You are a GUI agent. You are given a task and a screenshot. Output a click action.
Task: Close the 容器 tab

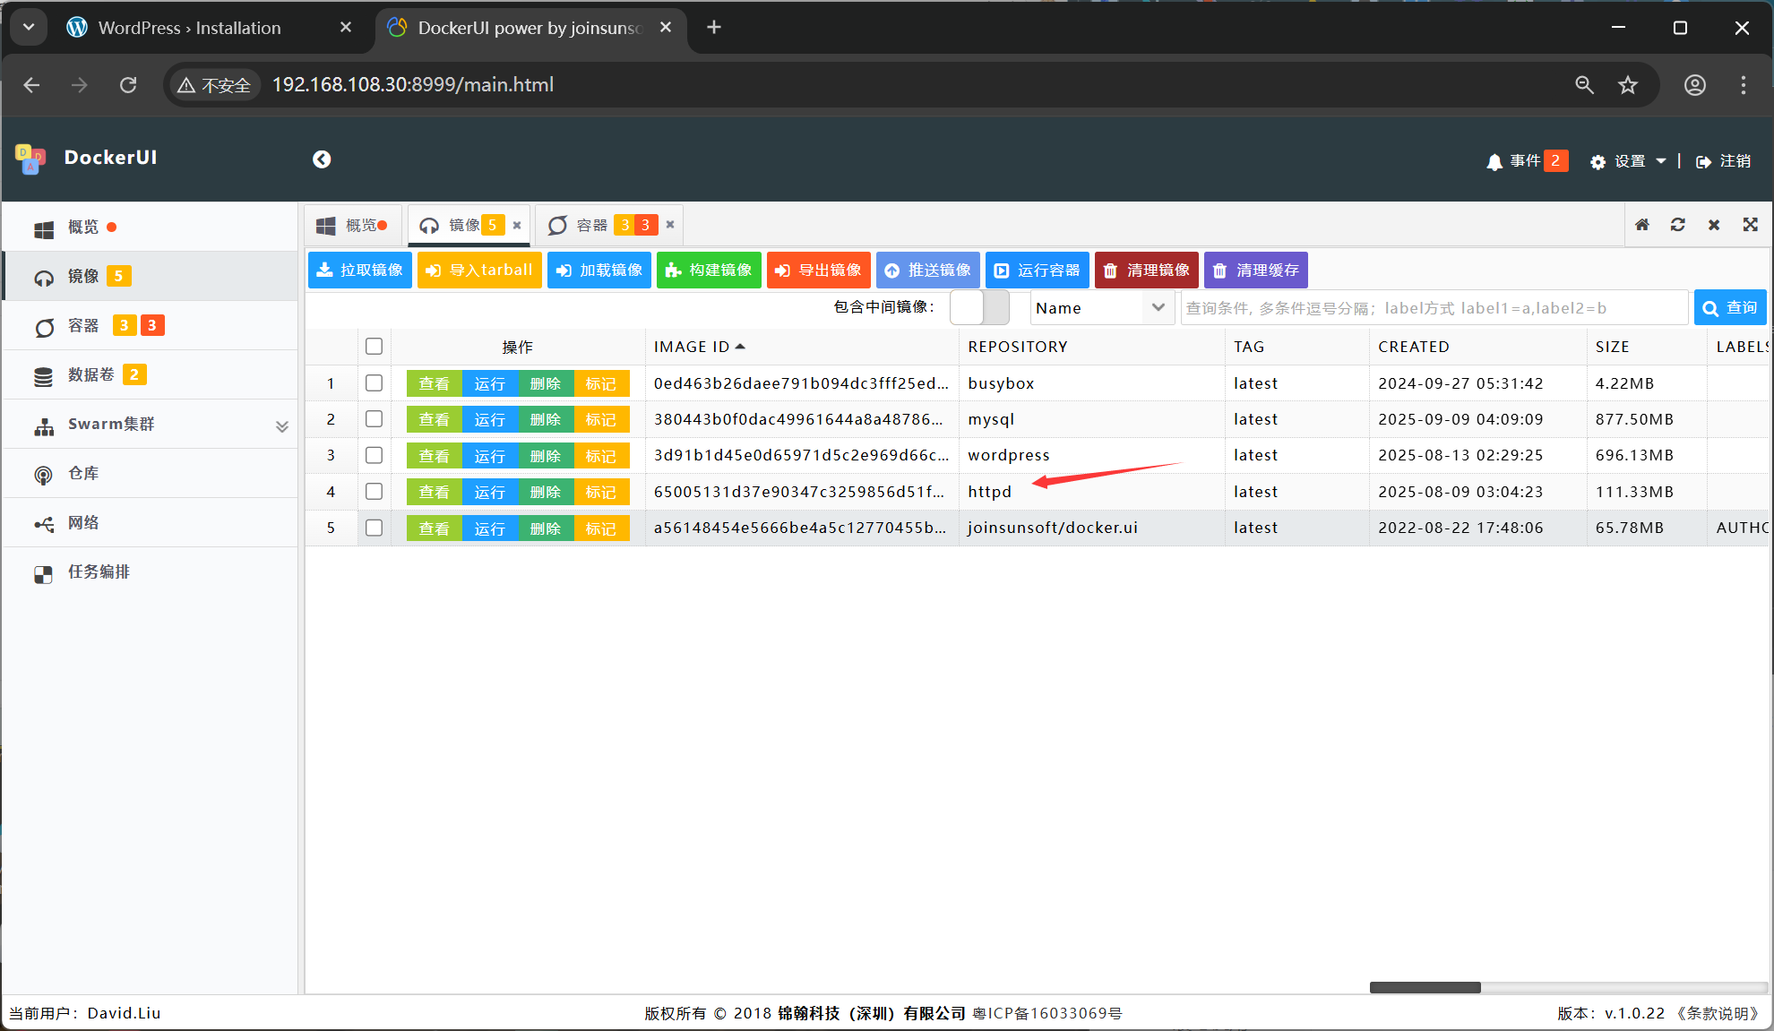point(670,225)
